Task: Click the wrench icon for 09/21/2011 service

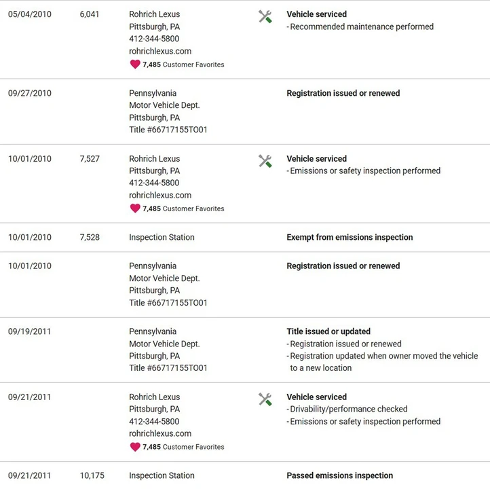Action: click(265, 399)
